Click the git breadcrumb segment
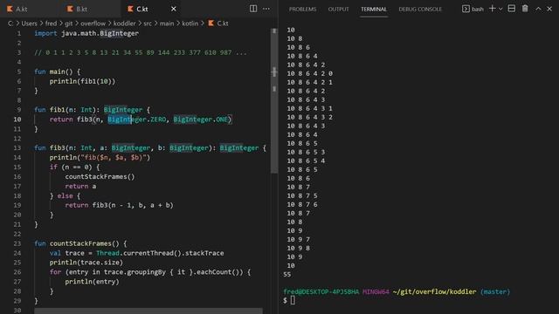 69,24
